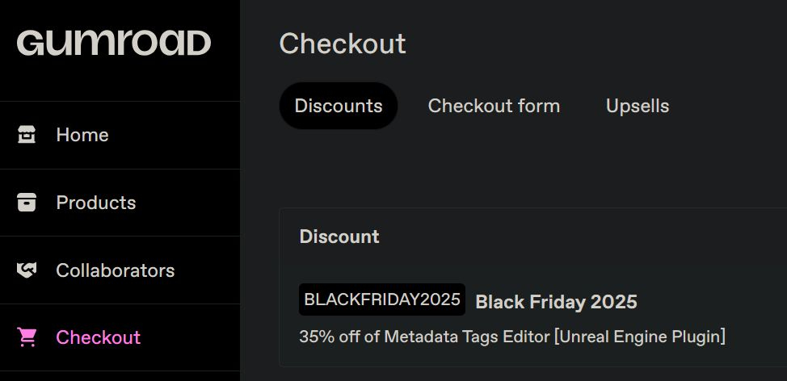Open Products from the sidebar

point(96,203)
